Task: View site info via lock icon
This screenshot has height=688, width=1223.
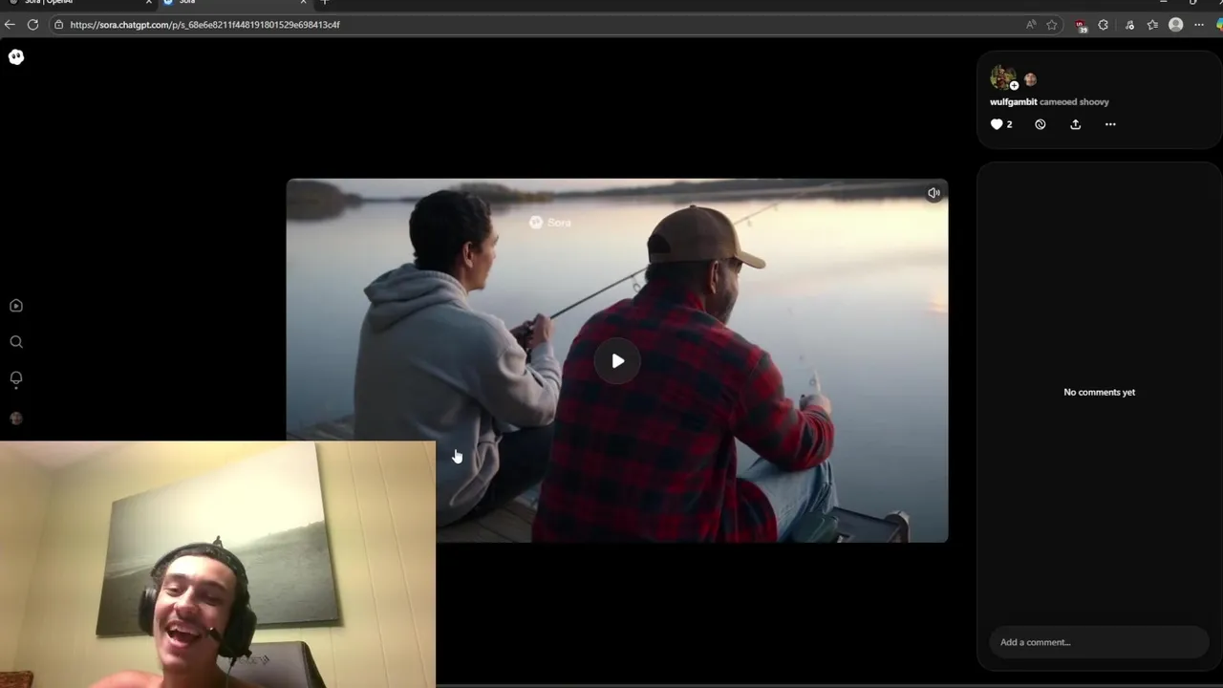Action: click(59, 25)
